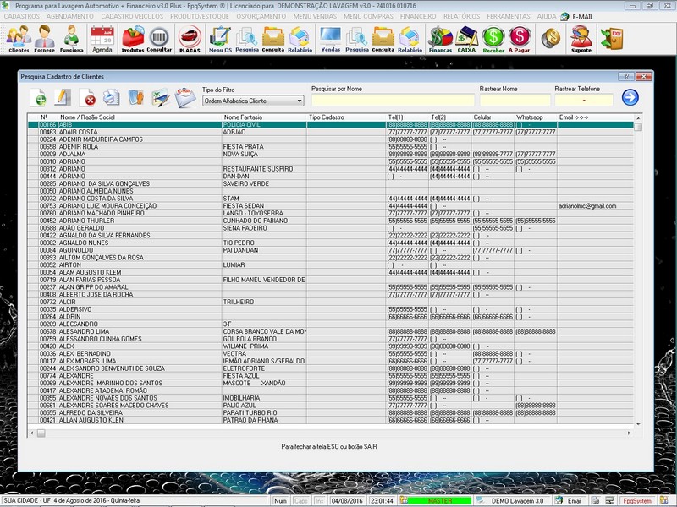Click the edit record pencil icon
The width and height of the screenshot is (677, 507).
pos(63,97)
